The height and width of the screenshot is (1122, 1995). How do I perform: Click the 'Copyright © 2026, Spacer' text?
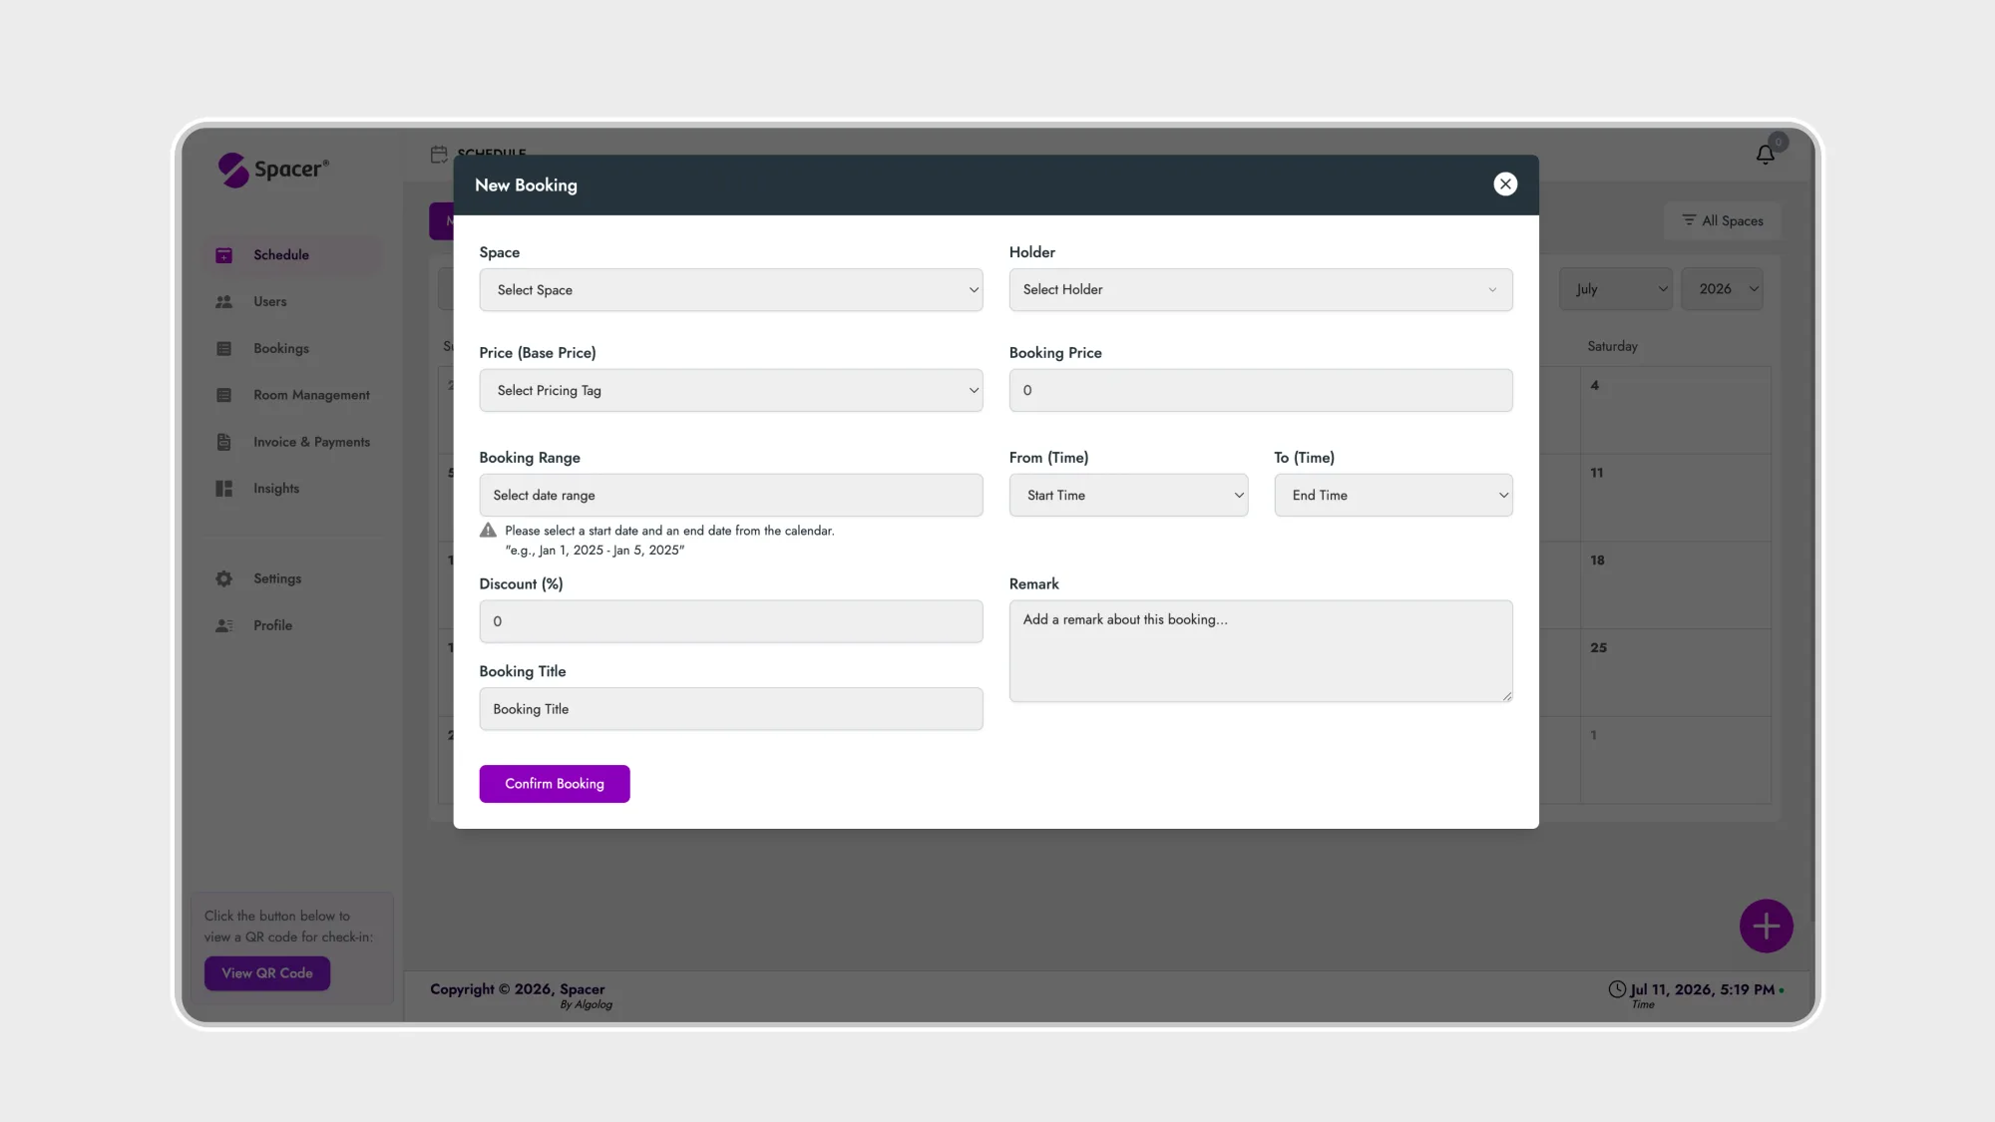click(518, 989)
